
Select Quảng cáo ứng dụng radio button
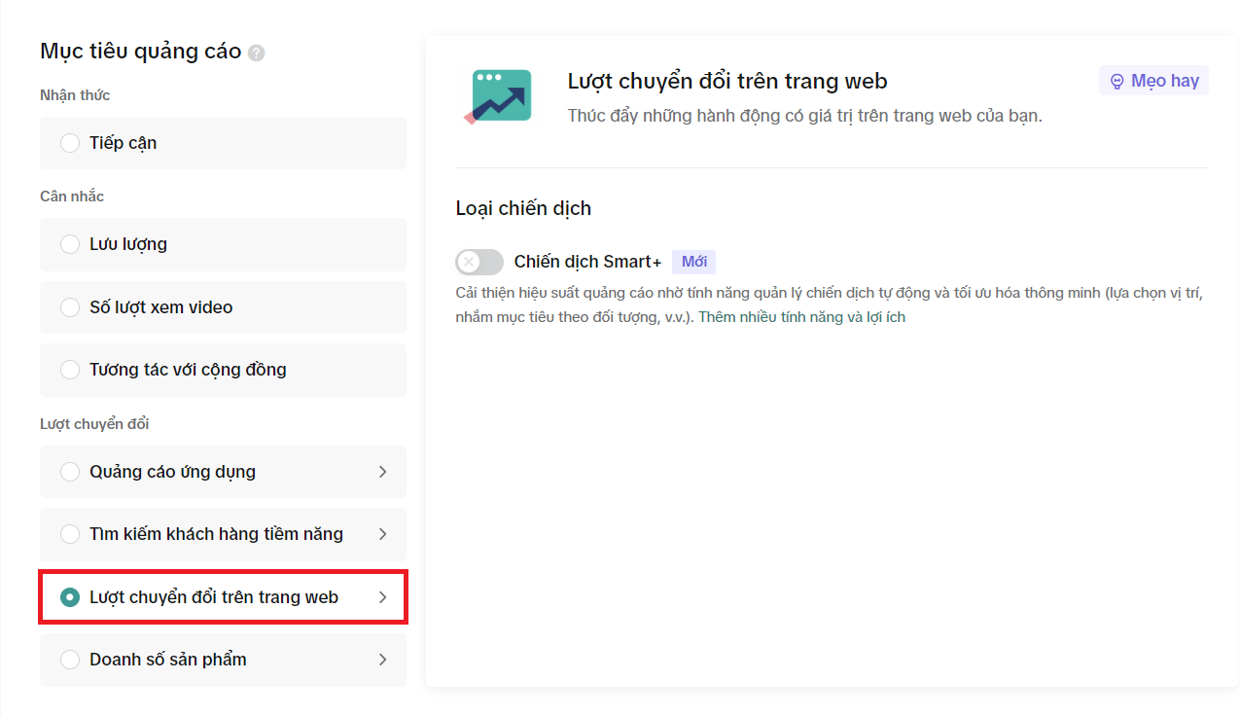[x=70, y=472]
